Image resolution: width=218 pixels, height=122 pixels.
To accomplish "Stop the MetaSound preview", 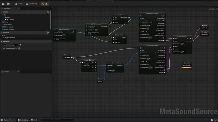I will 46,4.
